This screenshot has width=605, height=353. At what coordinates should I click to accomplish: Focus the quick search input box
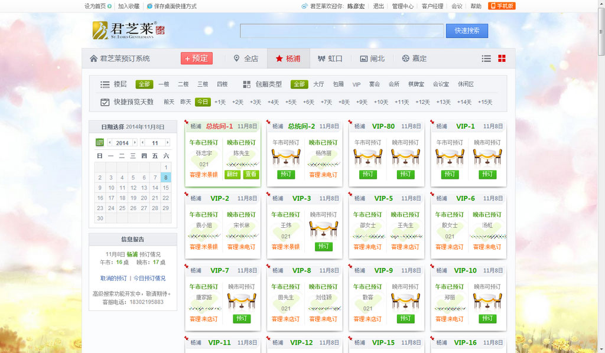(x=342, y=31)
